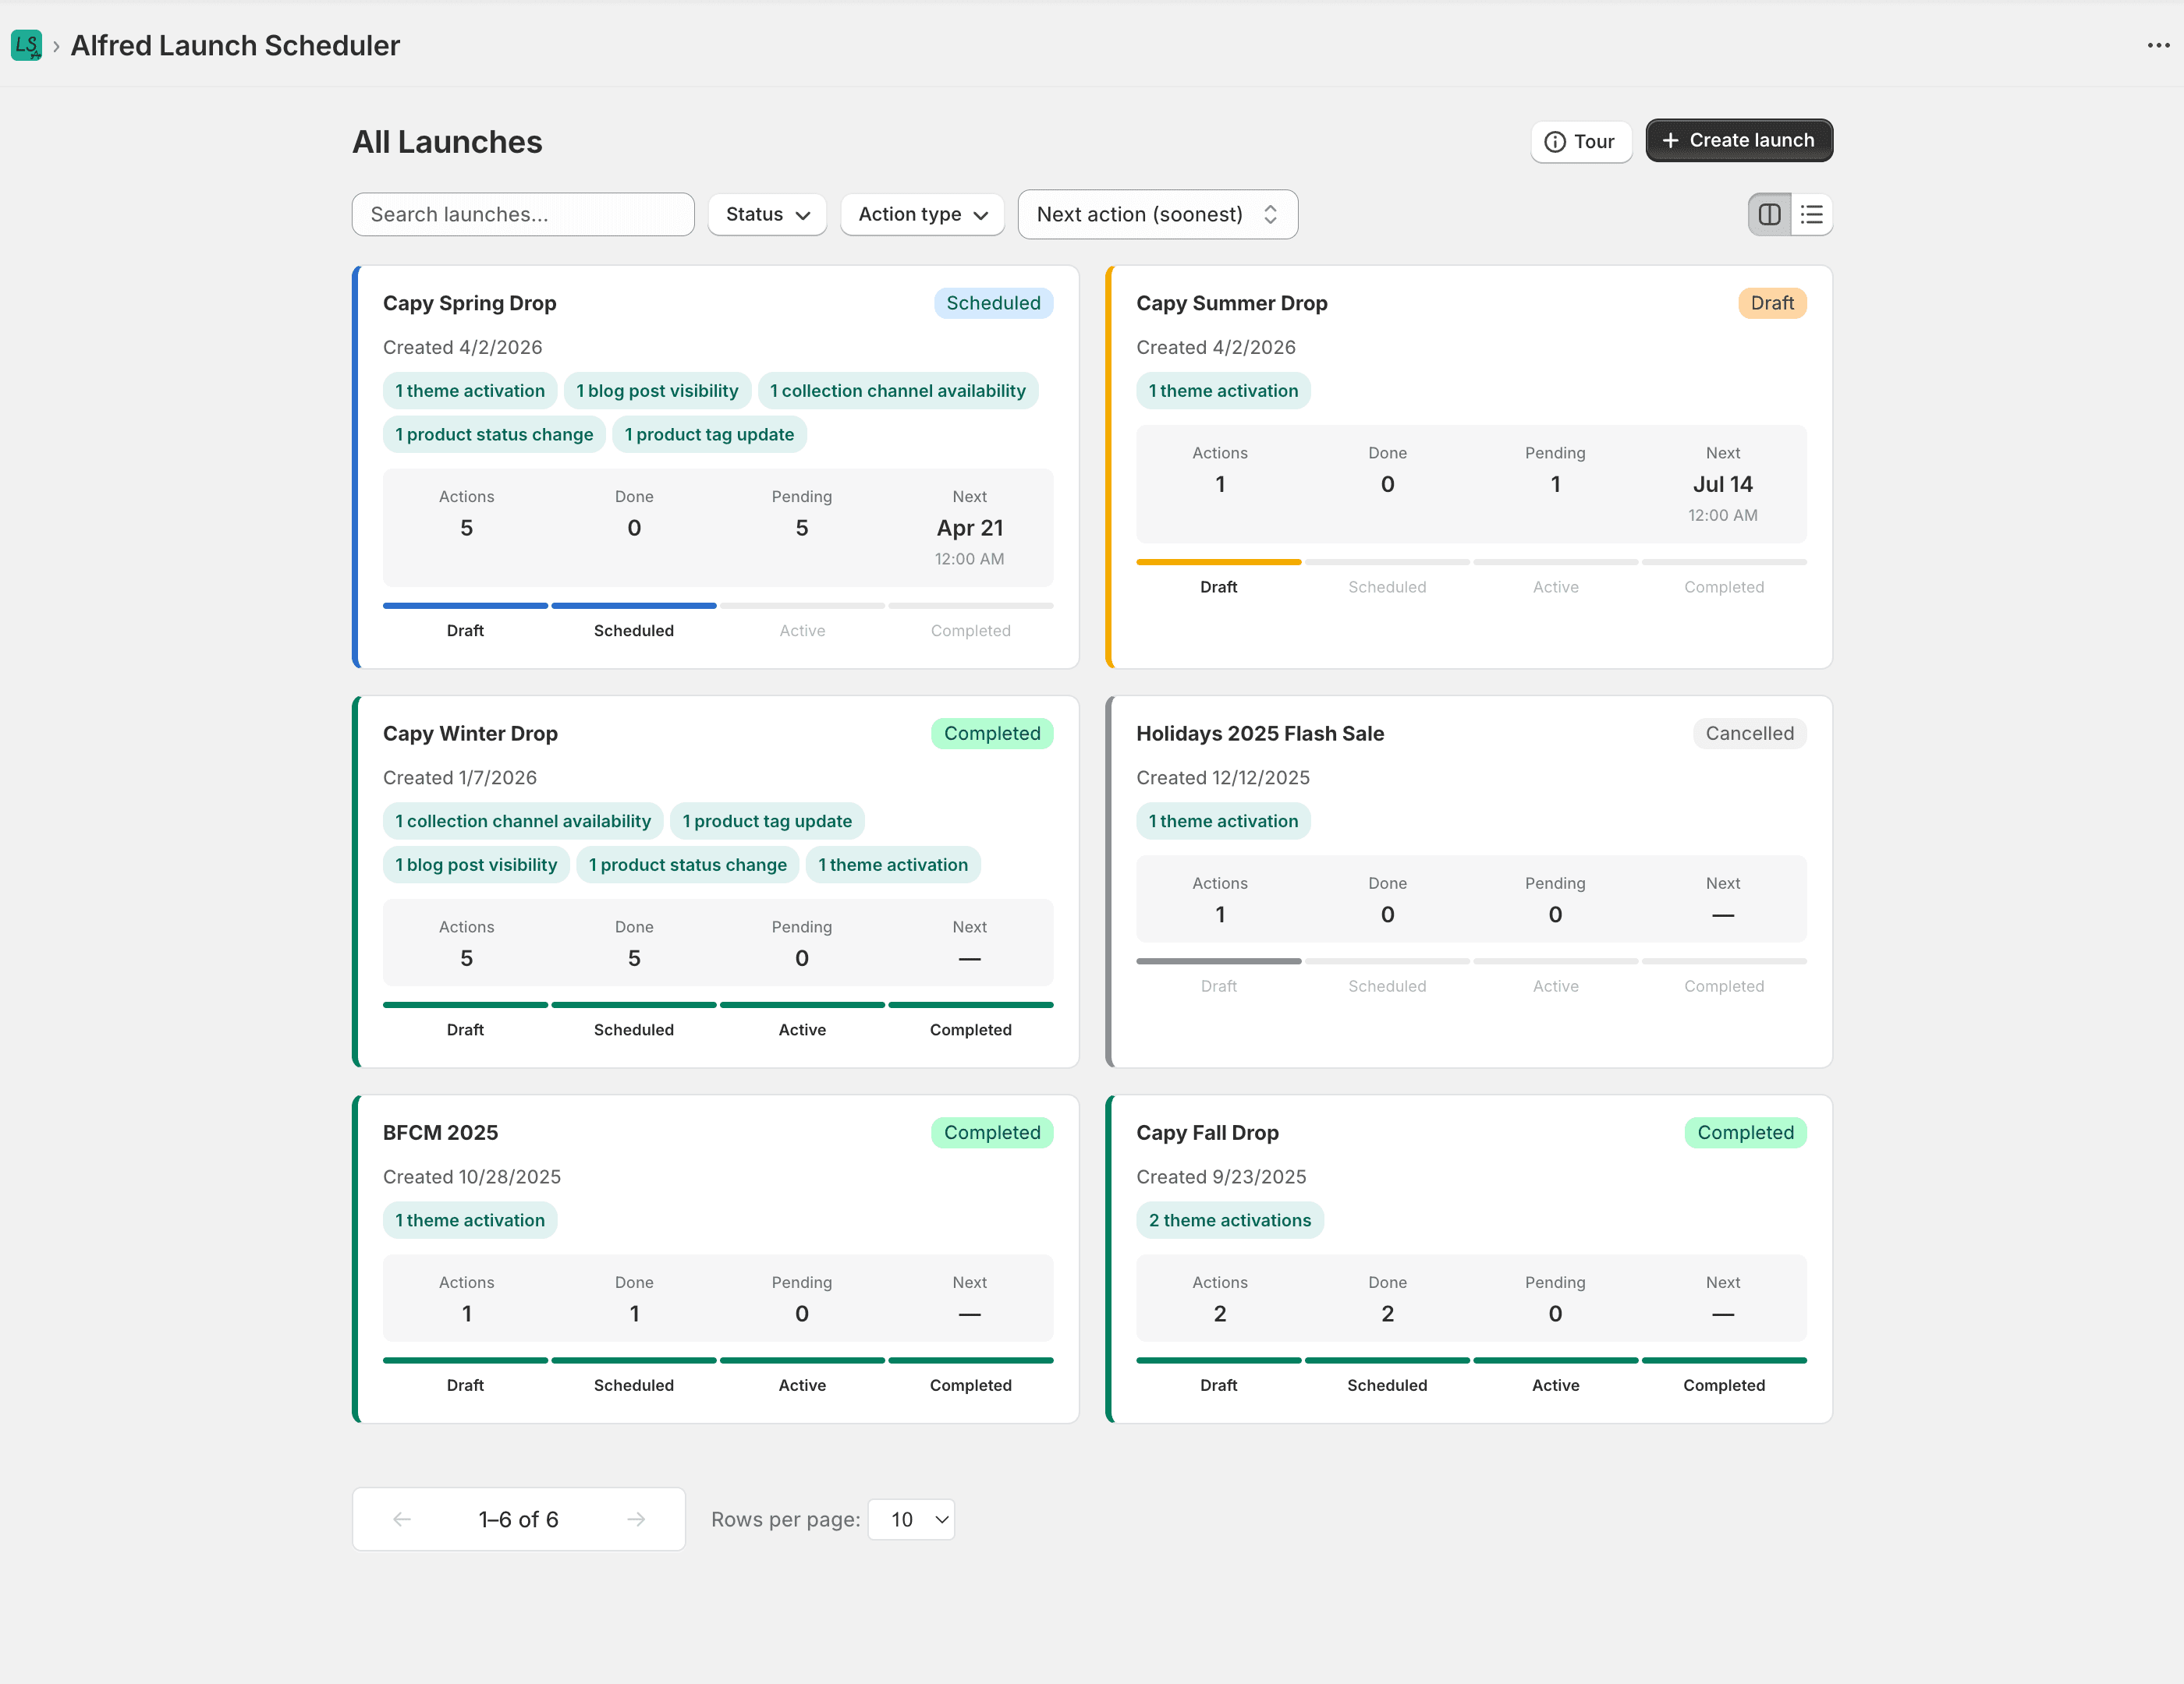Click 1 product tag update tag on Capy Spring Drop
The height and width of the screenshot is (1684, 2184).
(x=709, y=433)
